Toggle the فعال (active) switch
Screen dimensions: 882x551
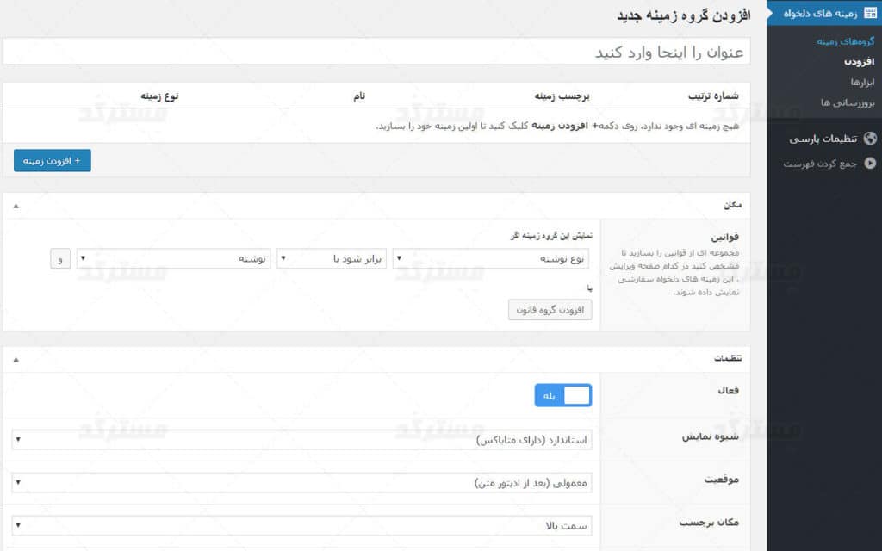(x=563, y=395)
